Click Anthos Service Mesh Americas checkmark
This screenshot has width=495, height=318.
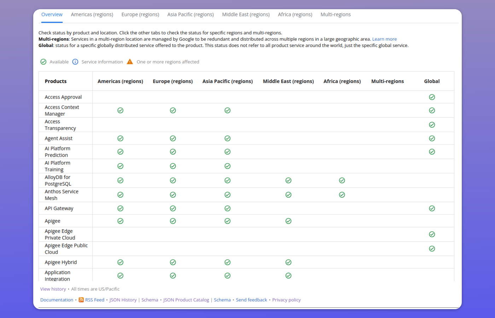120,195
